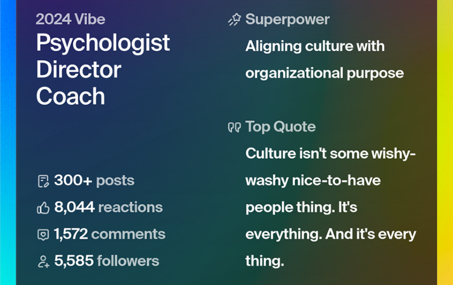Image resolution: width=453 pixels, height=285 pixels.
Task: View the "5,585 followers" stat
Action: click(106, 261)
